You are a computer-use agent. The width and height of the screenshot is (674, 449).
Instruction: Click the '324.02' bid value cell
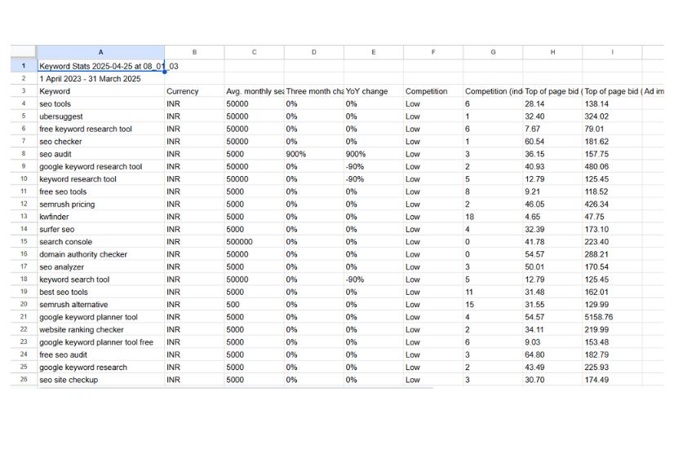tap(613, 117)
